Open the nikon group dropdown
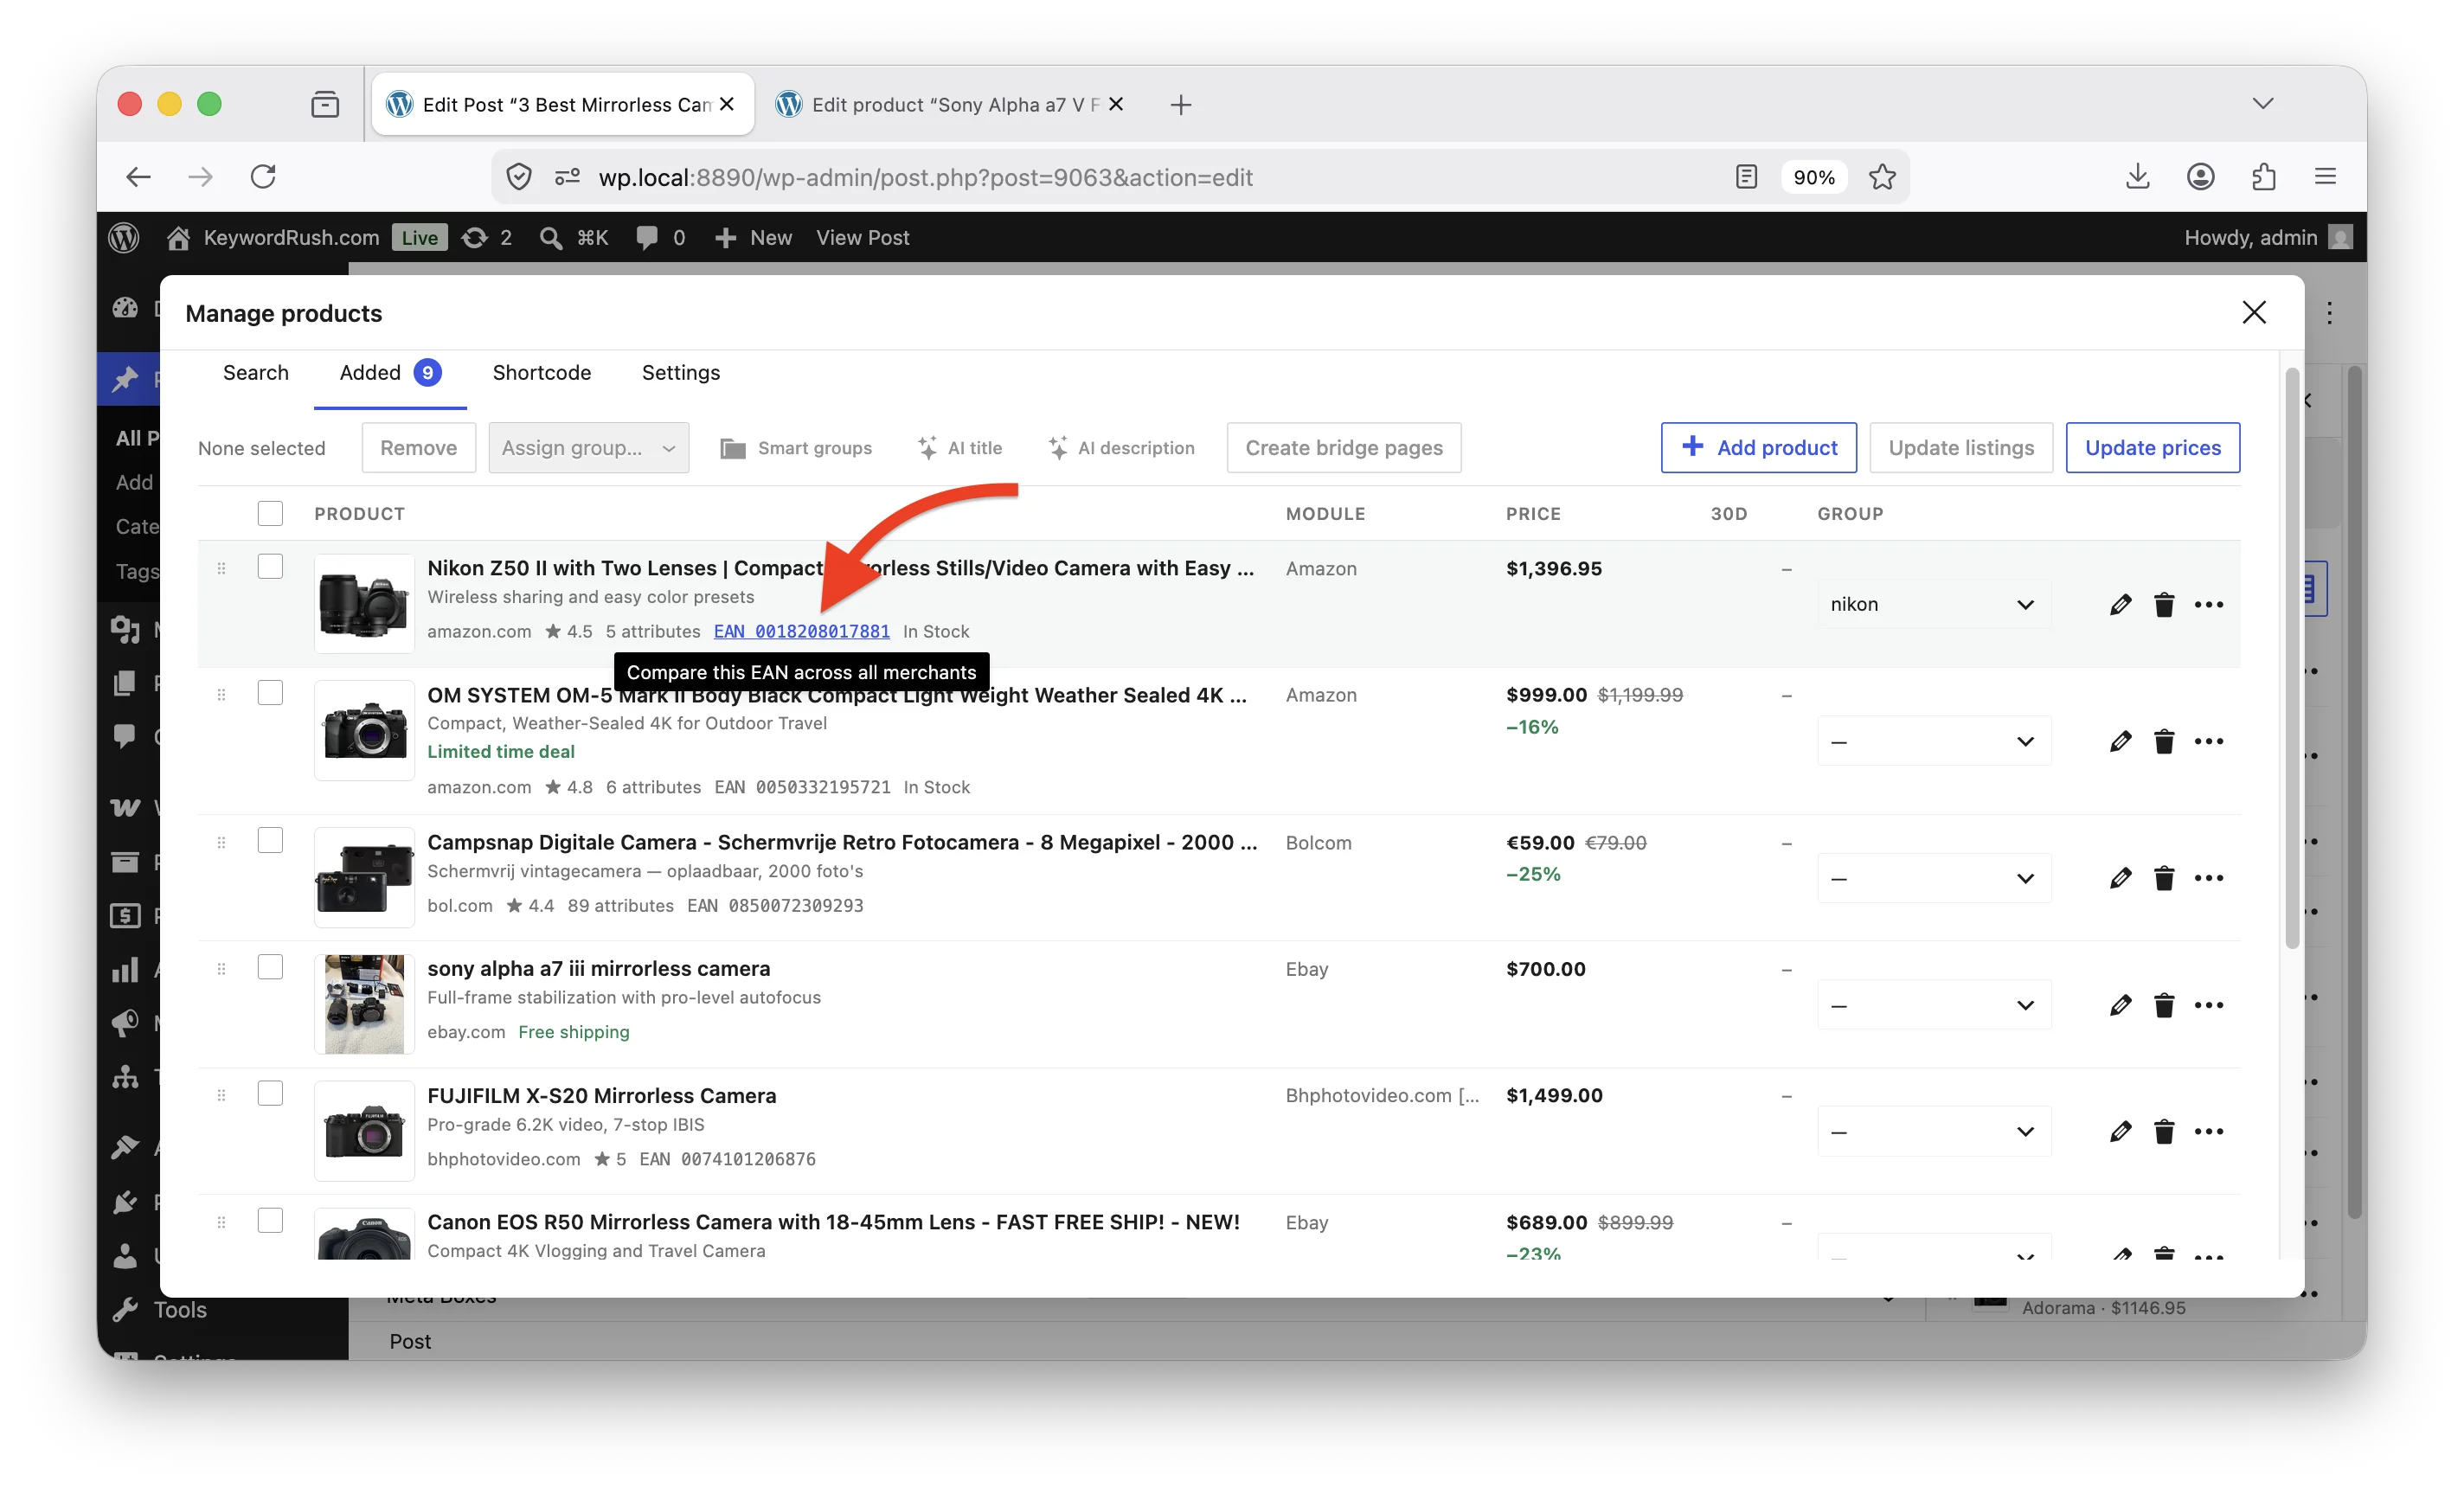Image resolution: width=2464 pixels, height=1488 pixels. pos(1932,604)
